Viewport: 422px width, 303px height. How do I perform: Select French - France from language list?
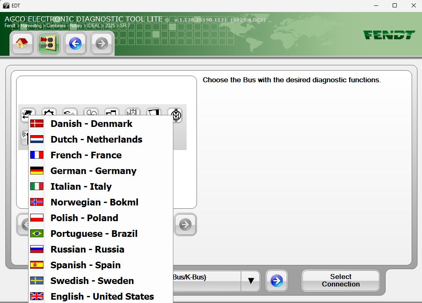pos(86,155)
